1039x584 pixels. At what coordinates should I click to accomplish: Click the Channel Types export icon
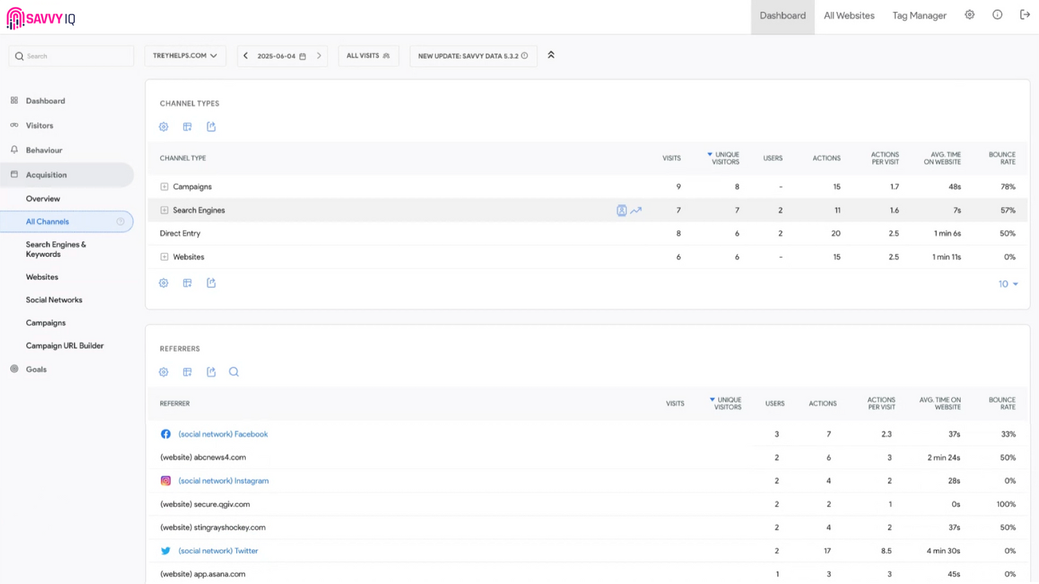211,127
